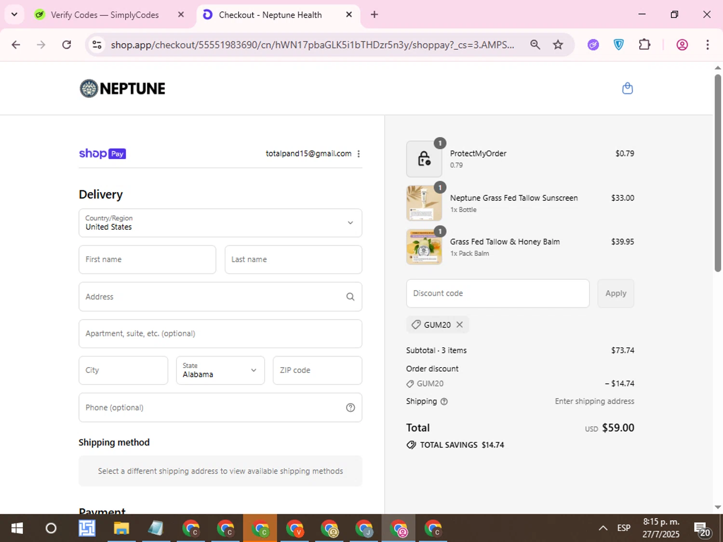Click the Apartment, suite field
723x542 pixels.
(220, 334)
